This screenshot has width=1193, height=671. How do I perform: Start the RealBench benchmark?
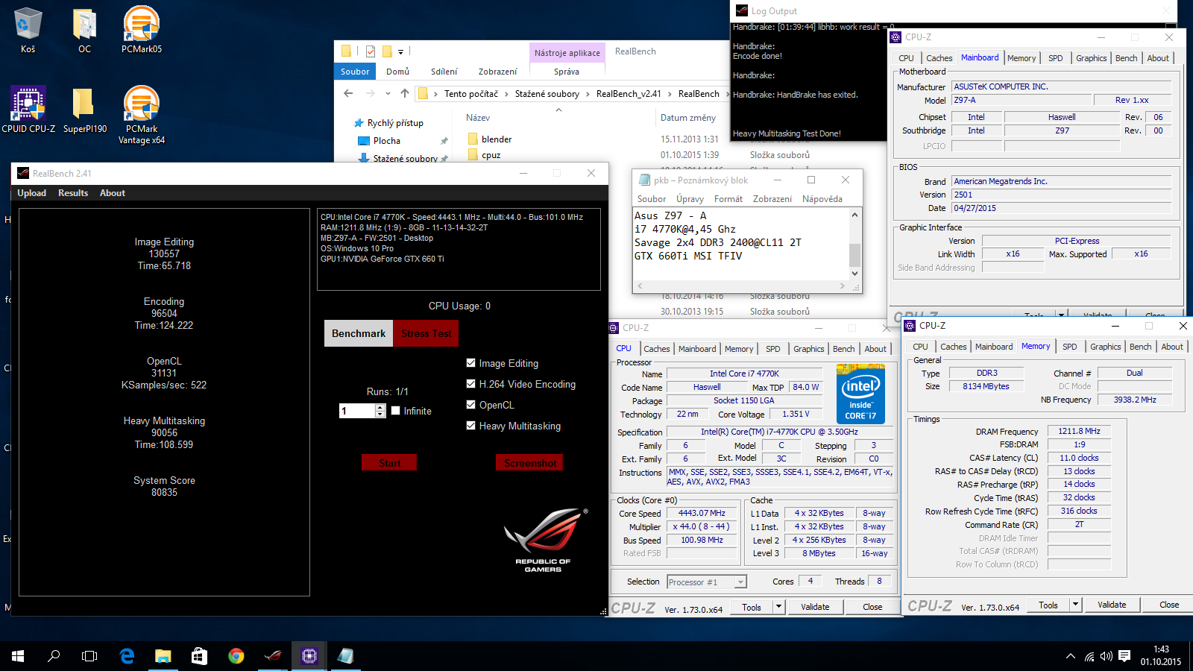389,463
